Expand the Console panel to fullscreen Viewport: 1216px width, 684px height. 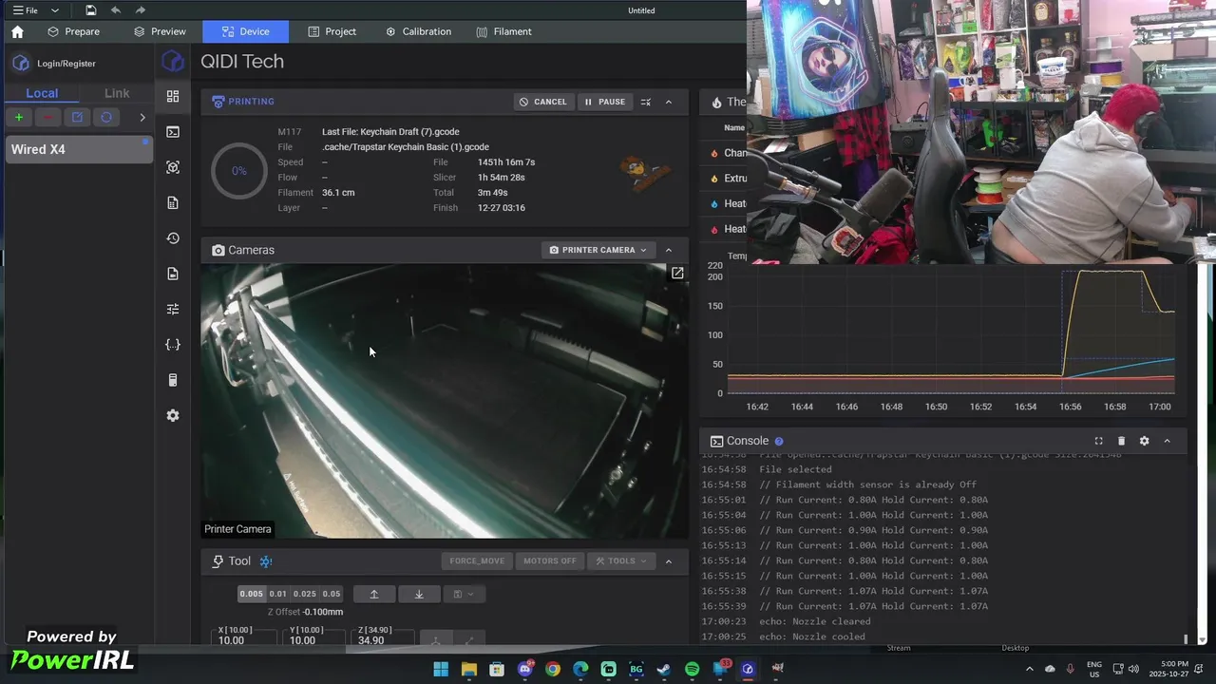(x=1098, y=441)
